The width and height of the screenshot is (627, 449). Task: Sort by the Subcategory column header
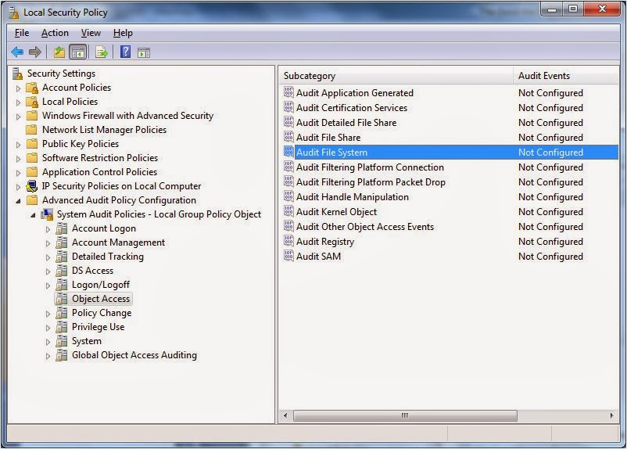(396, 76)
